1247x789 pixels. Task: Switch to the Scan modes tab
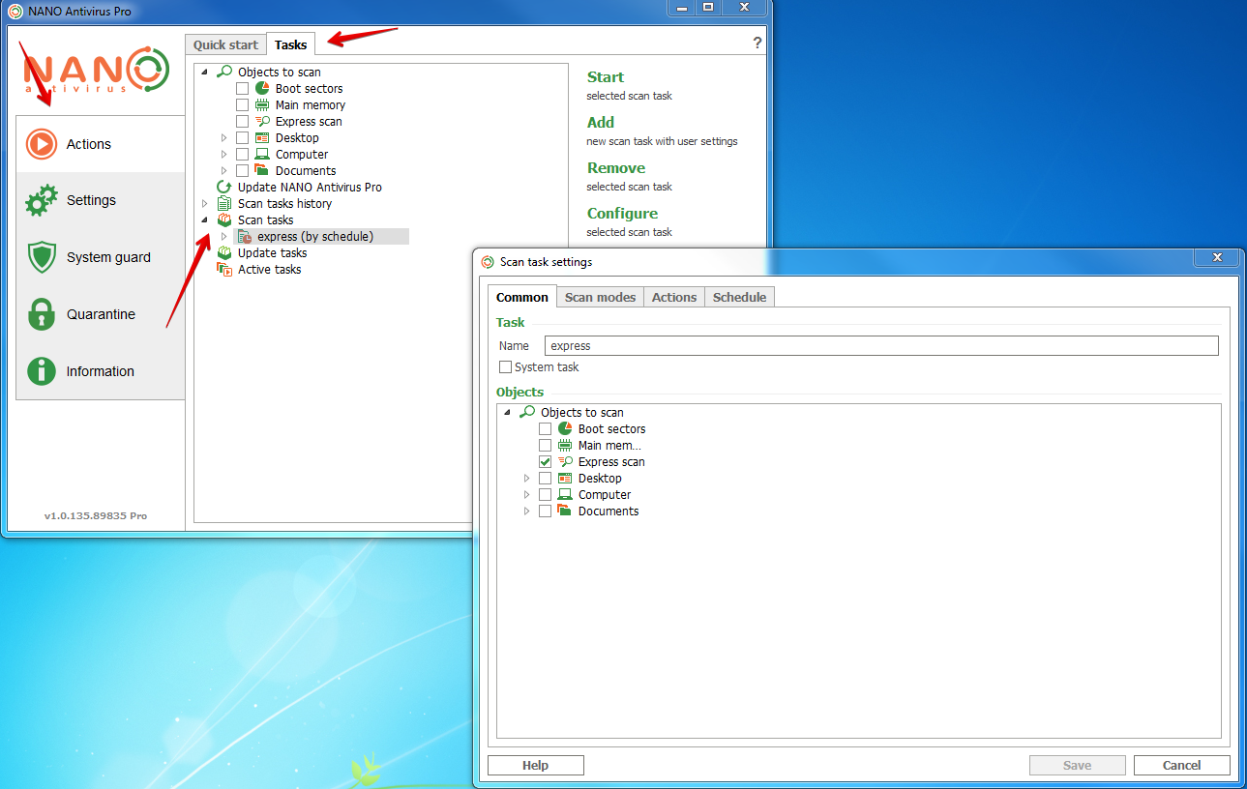click(x=600, y=297)
